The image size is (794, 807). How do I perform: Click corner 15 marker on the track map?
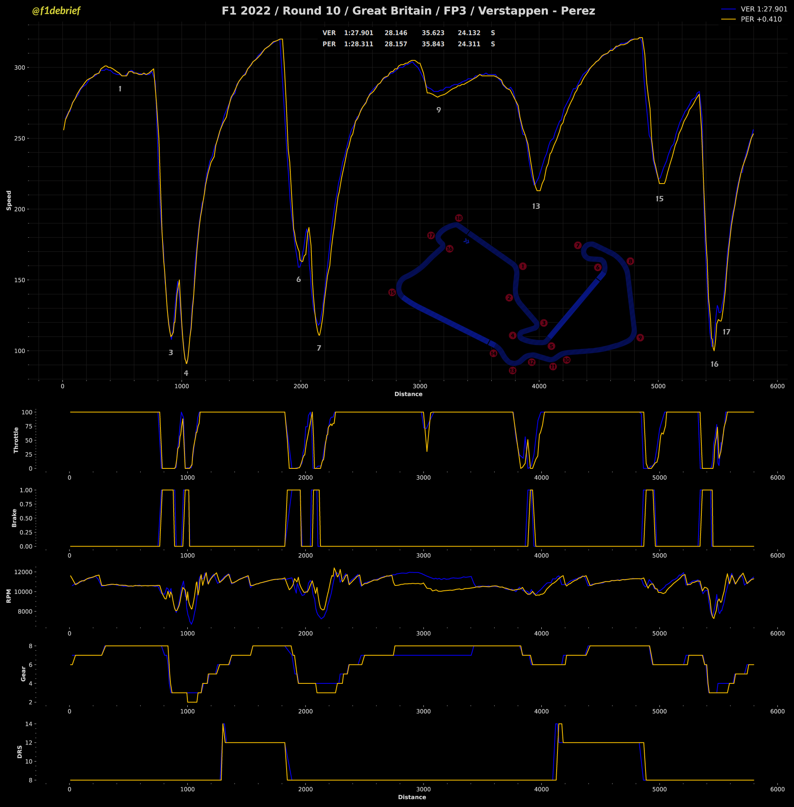392,293
